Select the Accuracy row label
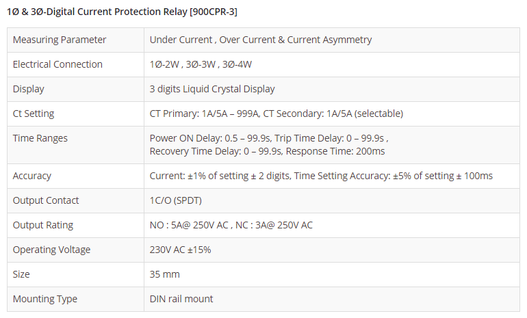Screen dimensions: 527x318 click(x=32, y=176)
